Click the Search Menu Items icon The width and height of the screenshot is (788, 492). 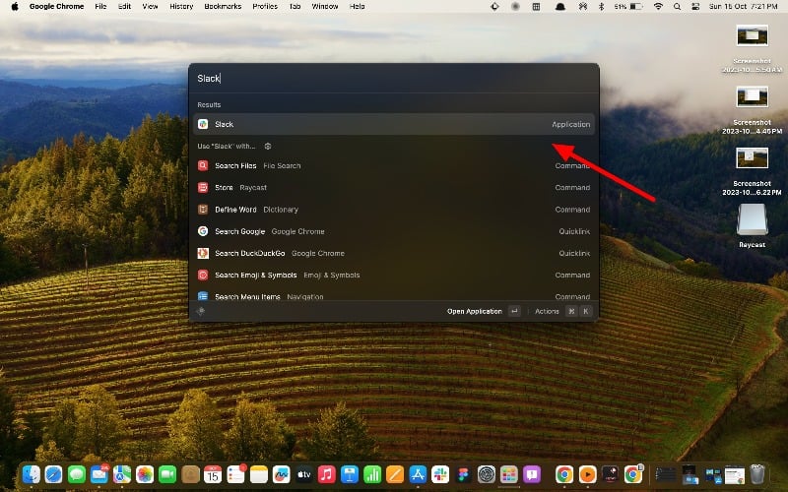point(203,296)
